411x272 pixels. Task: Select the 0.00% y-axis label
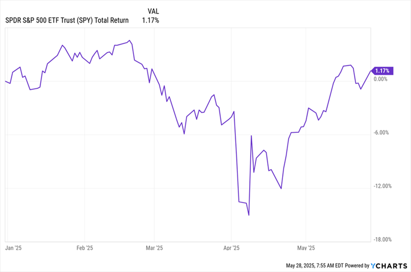point(381,79)
